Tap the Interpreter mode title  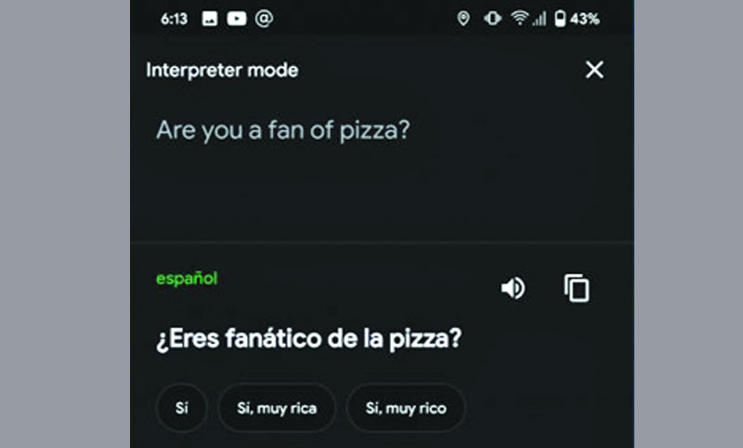click(222, 70)
